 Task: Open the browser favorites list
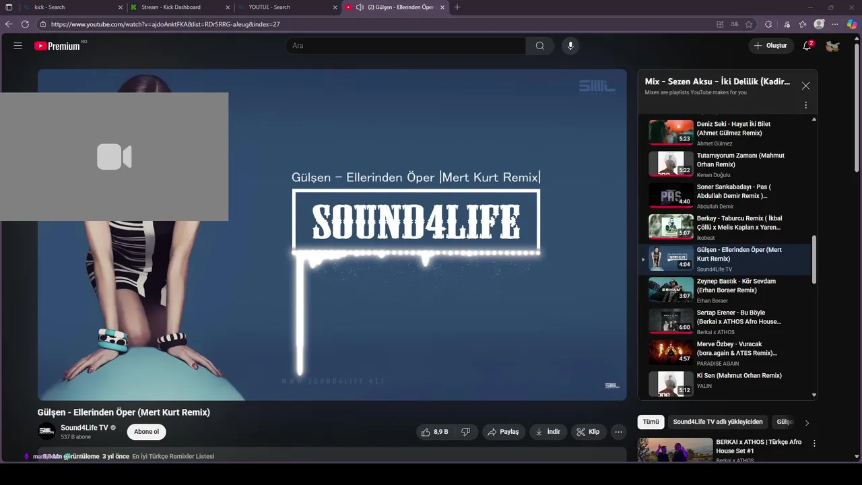click(x=803, y=24)
